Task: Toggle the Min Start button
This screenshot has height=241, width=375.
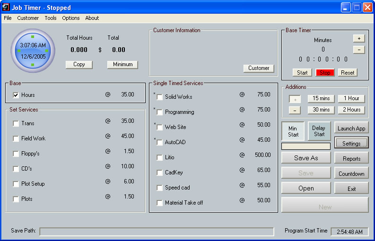Action: pos(293,131)
